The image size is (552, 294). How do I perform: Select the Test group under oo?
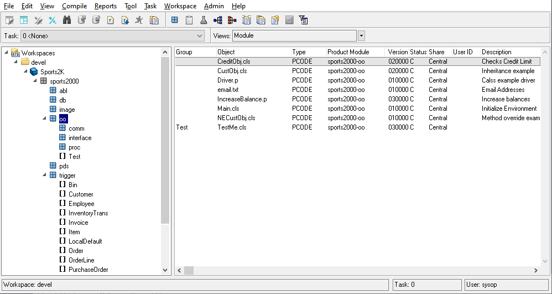(74, 157)
